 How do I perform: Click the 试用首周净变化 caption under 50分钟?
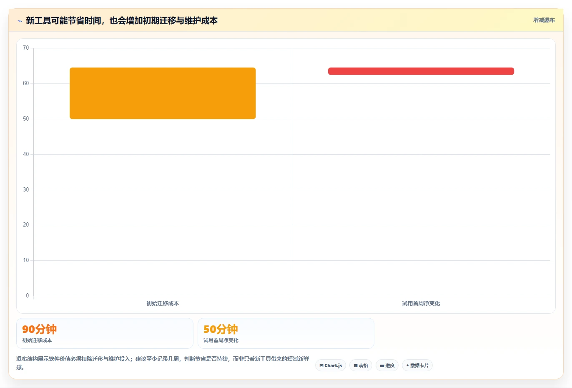[221, 340]
